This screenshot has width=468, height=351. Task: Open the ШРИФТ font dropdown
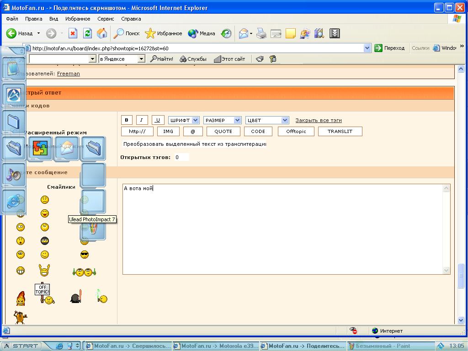click(x=195, y=120)
